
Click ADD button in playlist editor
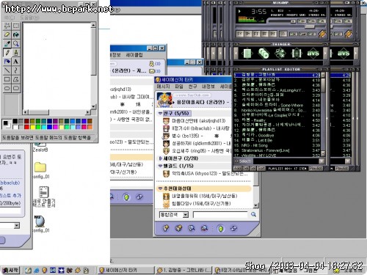[x=237, y=169]
